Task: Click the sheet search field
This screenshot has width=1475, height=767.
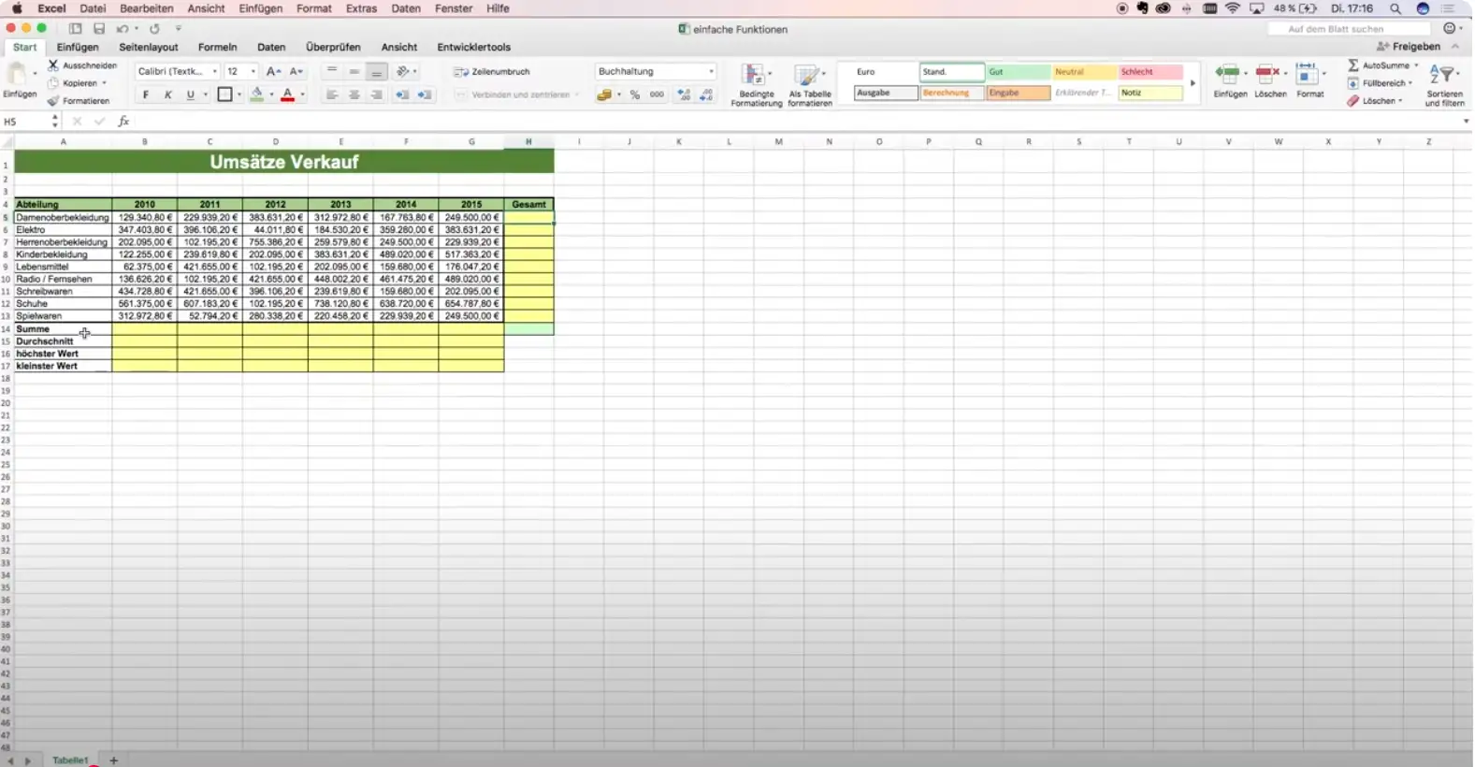Action: coord(1348,29)
